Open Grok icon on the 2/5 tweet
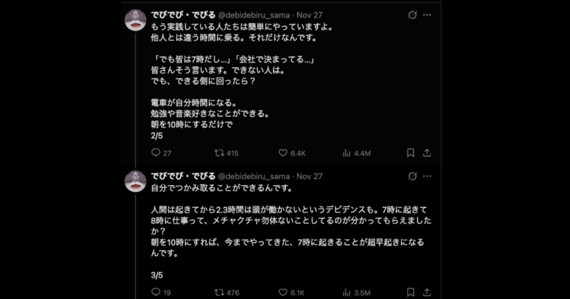 (x=412, y=15)
